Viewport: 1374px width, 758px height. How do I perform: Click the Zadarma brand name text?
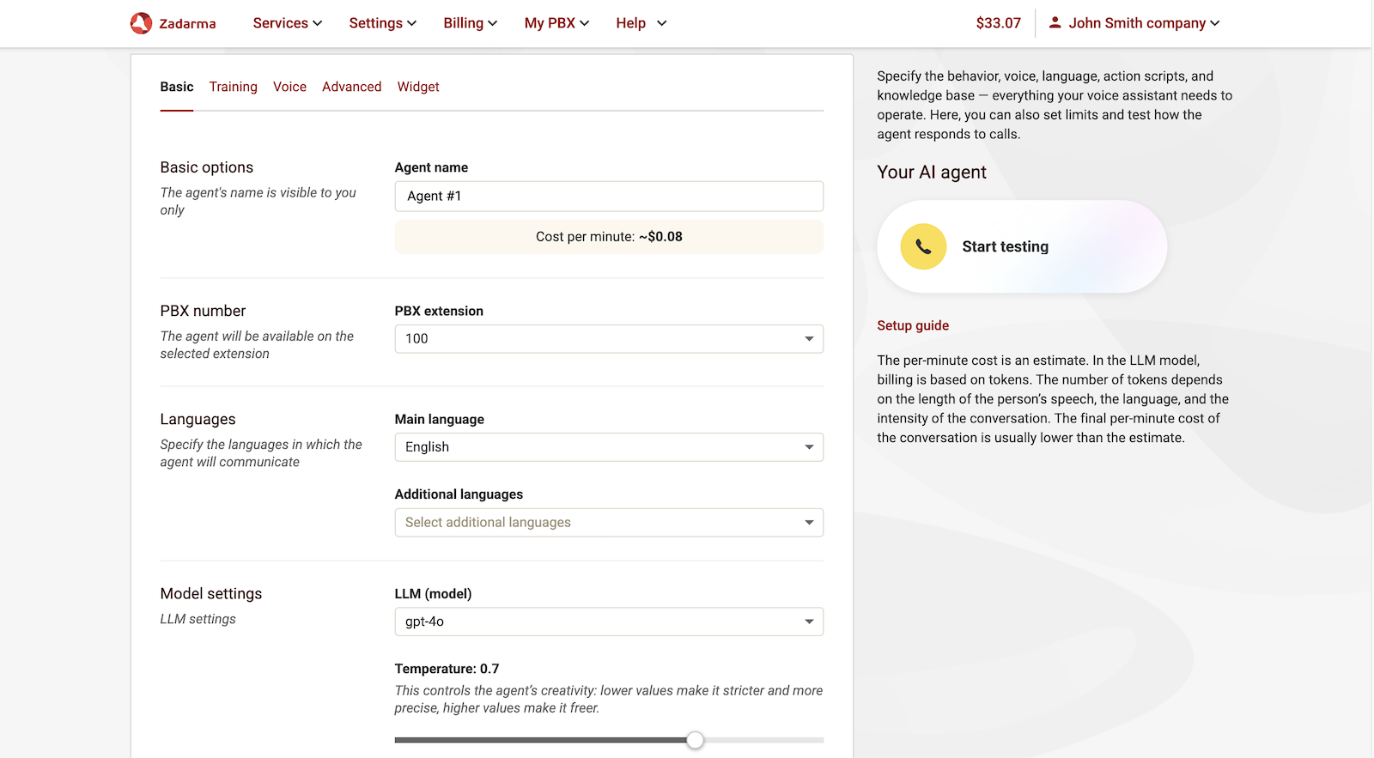point(187,24)
